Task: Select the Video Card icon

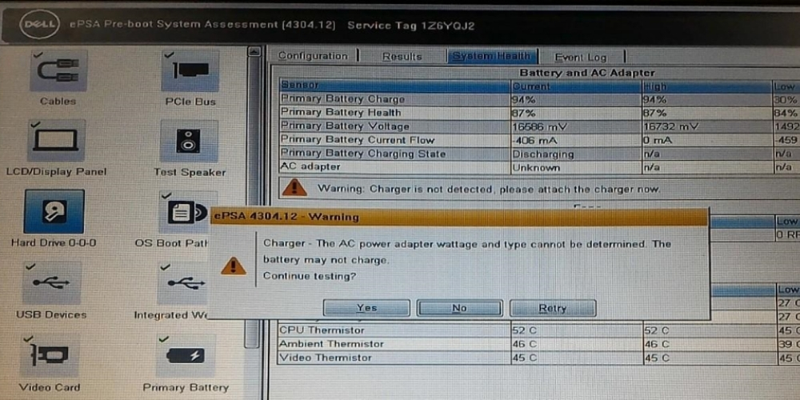Action: (x=50, y=356)
